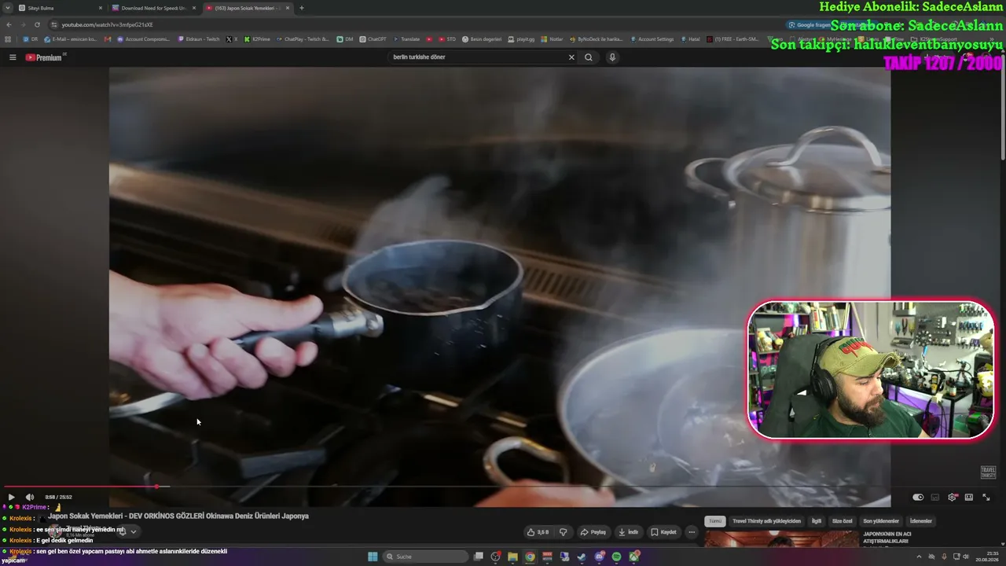Like the video with thumbs up
Image resolution: width=1006 pixels, height=566 pixels.
pos(538,532)
